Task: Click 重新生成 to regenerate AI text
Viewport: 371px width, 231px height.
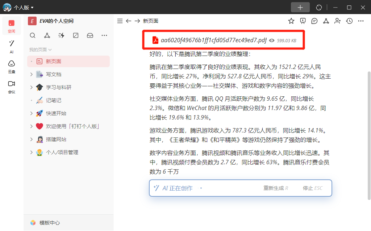Action: pyautogui.click(x=276, y=188)
